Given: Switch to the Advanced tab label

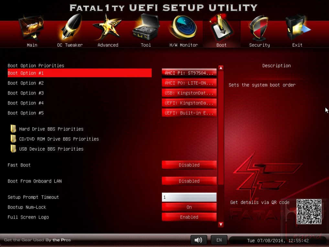Looking at the screenshot, I should pos(108,45).
